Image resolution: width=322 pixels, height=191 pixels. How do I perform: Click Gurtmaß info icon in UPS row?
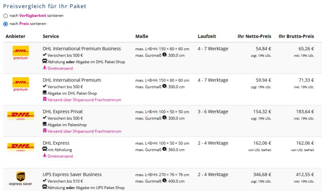point(165,181)
